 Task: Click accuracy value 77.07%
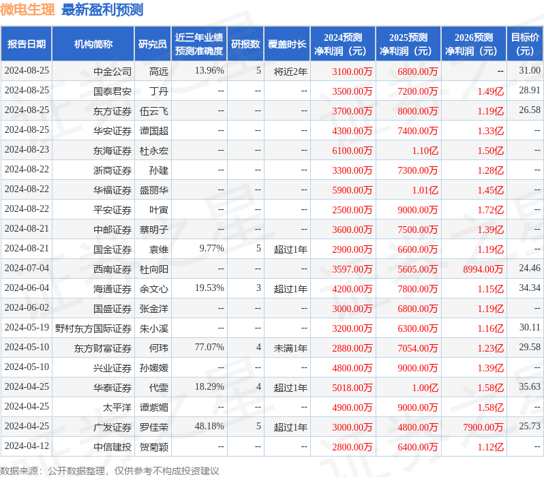[x=209, y=347]
